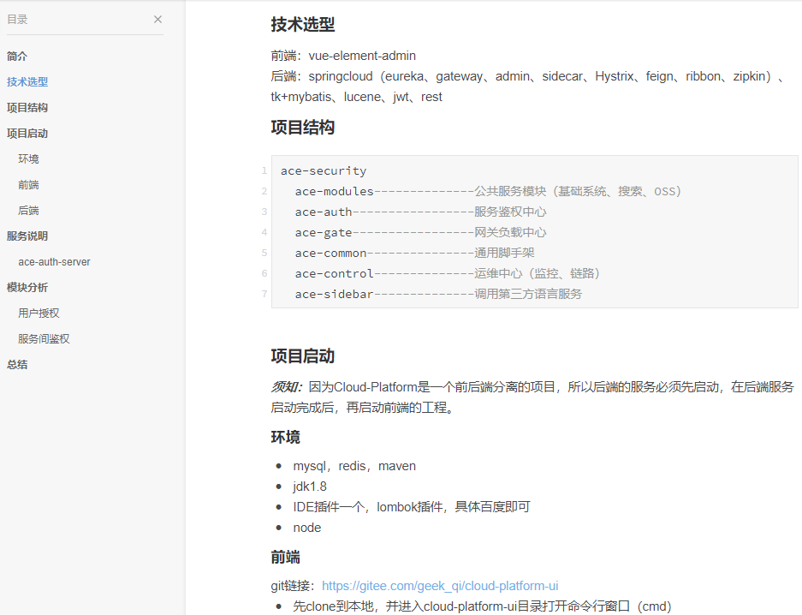The height and width of the screenshot is (615, 802).
Task: Click the lombok插件 bullet item
Action: (x=412, y=507)
